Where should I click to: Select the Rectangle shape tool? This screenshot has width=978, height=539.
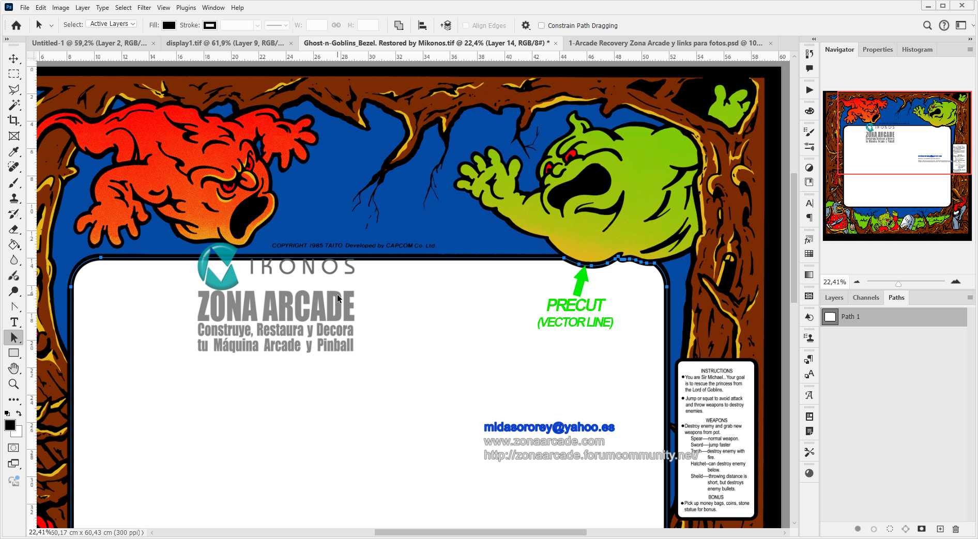14,353
